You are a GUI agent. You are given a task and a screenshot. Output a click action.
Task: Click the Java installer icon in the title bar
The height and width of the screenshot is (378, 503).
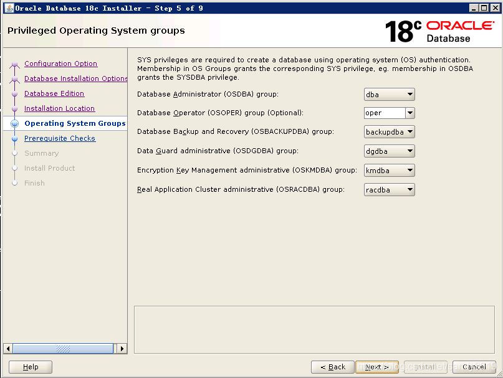coord(9,8)
